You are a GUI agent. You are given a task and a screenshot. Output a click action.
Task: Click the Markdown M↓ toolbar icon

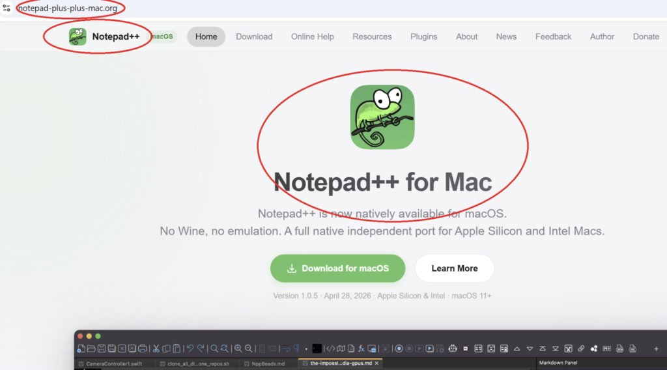tap(606, 349)
